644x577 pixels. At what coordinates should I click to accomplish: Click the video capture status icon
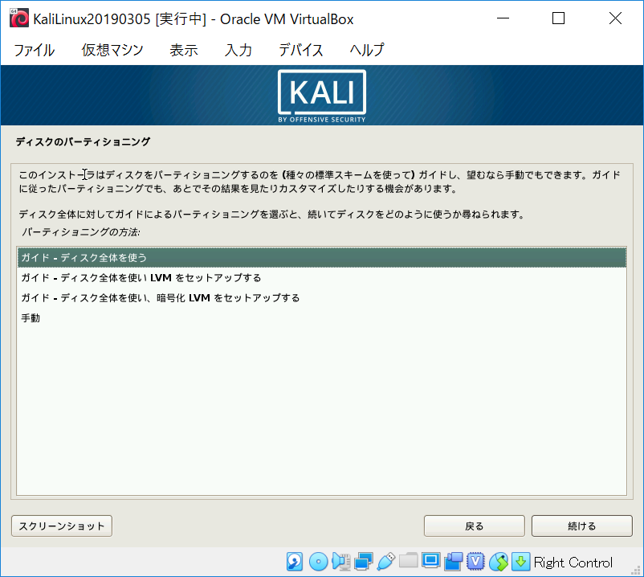coord(454,562)
